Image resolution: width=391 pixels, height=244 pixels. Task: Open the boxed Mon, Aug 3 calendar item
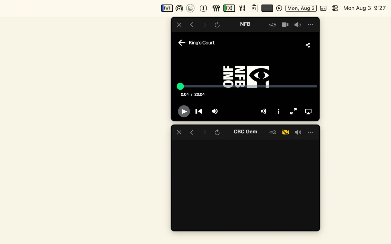[x=301, y=8]
